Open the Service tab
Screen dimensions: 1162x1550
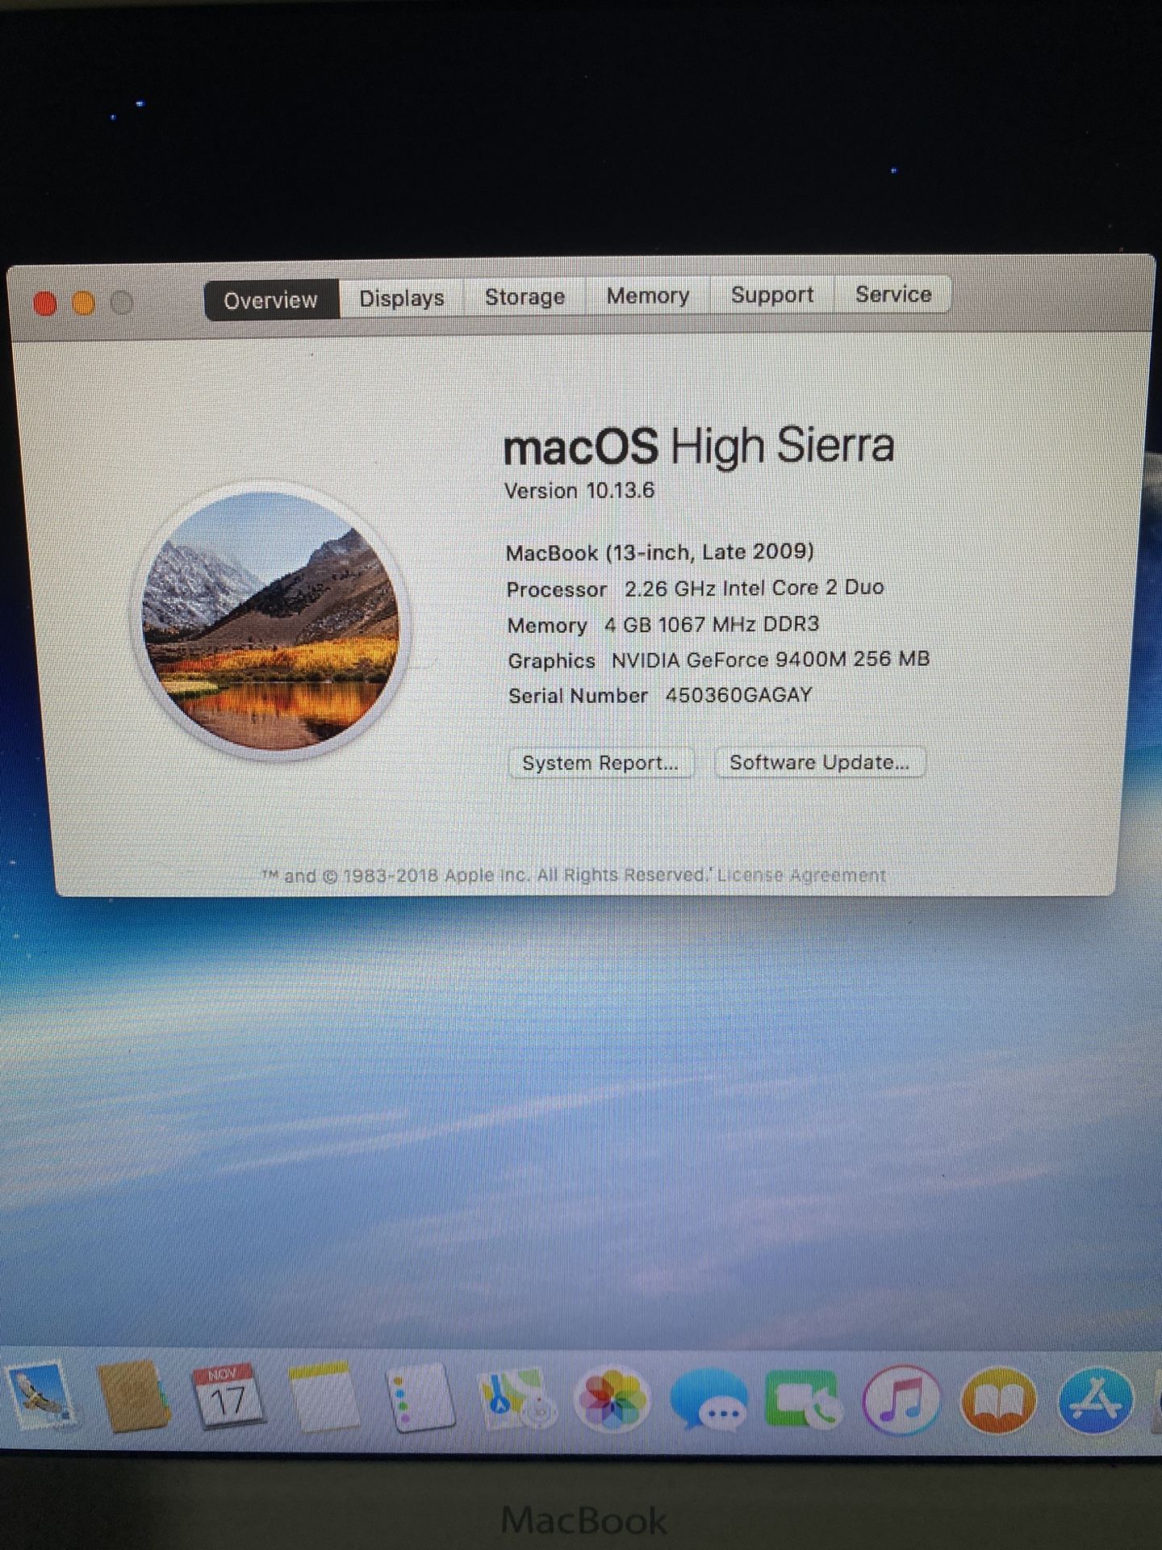893,294
